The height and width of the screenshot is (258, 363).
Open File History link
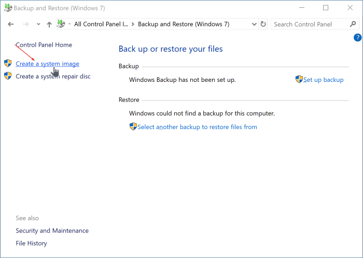click(x=31, y=243)
